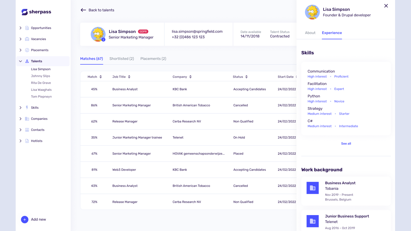This screenshot has width=411, height=231.
Task: Select Rita De Grave talent
Action: [41, 83]
